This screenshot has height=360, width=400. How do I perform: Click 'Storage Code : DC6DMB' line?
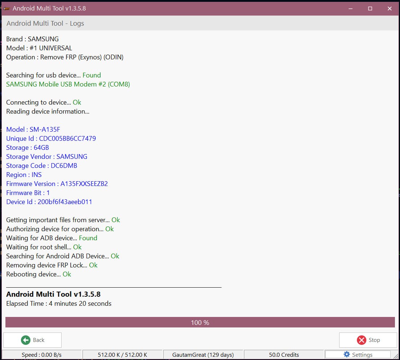point(42,166)
